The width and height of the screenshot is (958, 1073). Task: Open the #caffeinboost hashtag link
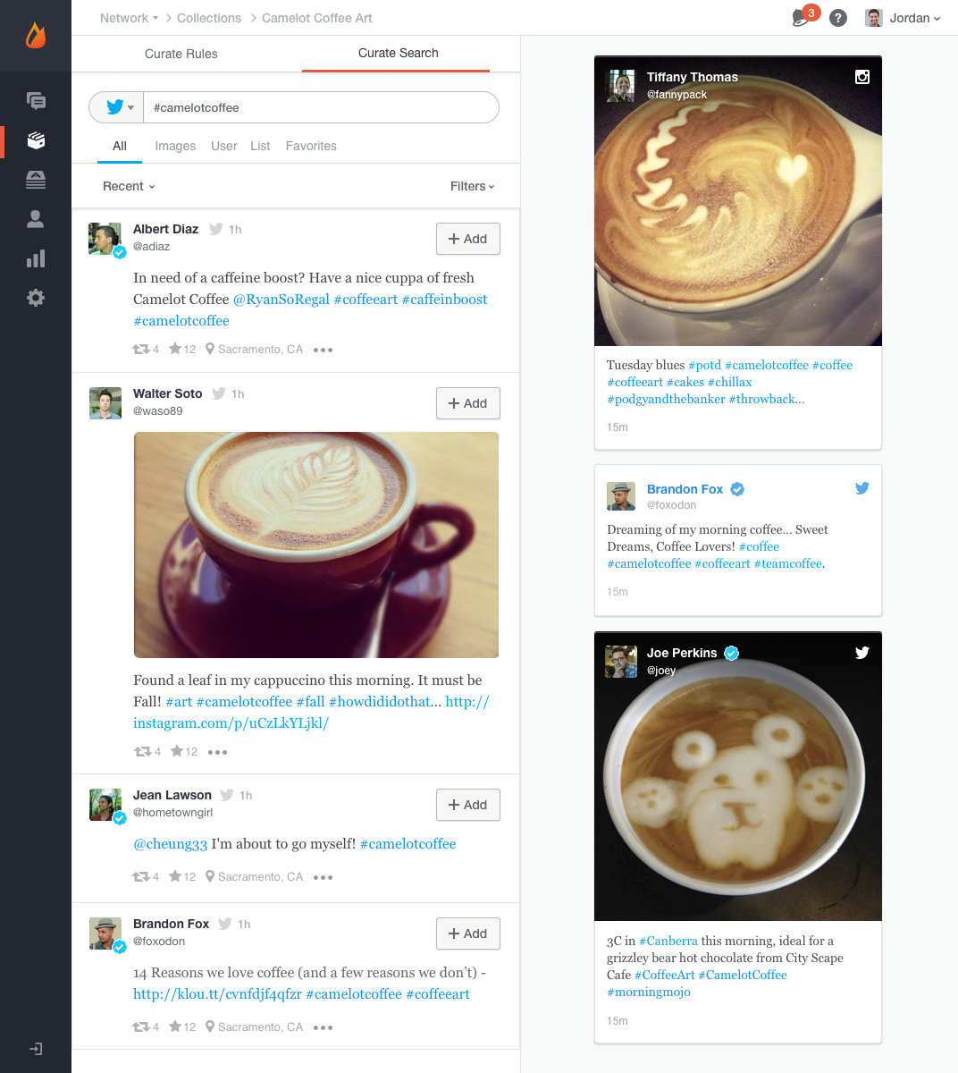(445, 300)
